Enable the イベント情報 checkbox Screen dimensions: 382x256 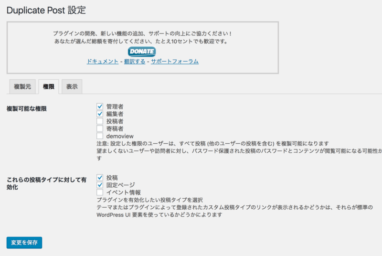click(100, 192)
